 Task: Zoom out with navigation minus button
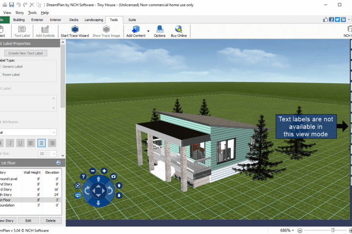pyautogui.click(x=93, y=171)
